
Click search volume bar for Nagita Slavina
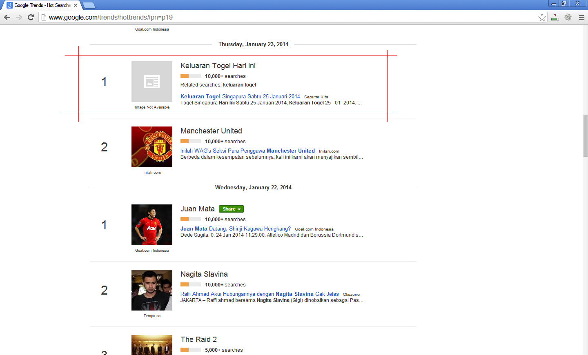click(191, 284)
